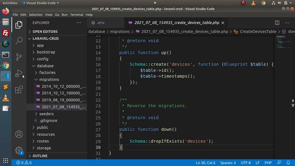
Task: Click VLC icon in the top system tray
Action: (253, 3)
